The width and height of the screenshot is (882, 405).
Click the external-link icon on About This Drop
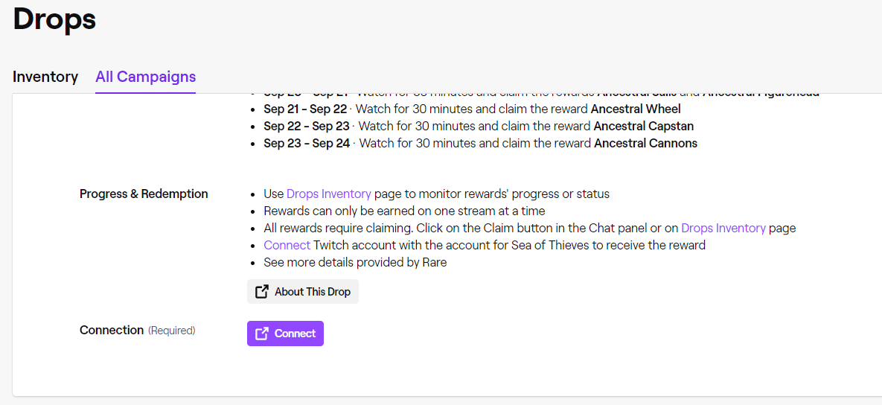(262, 292)
